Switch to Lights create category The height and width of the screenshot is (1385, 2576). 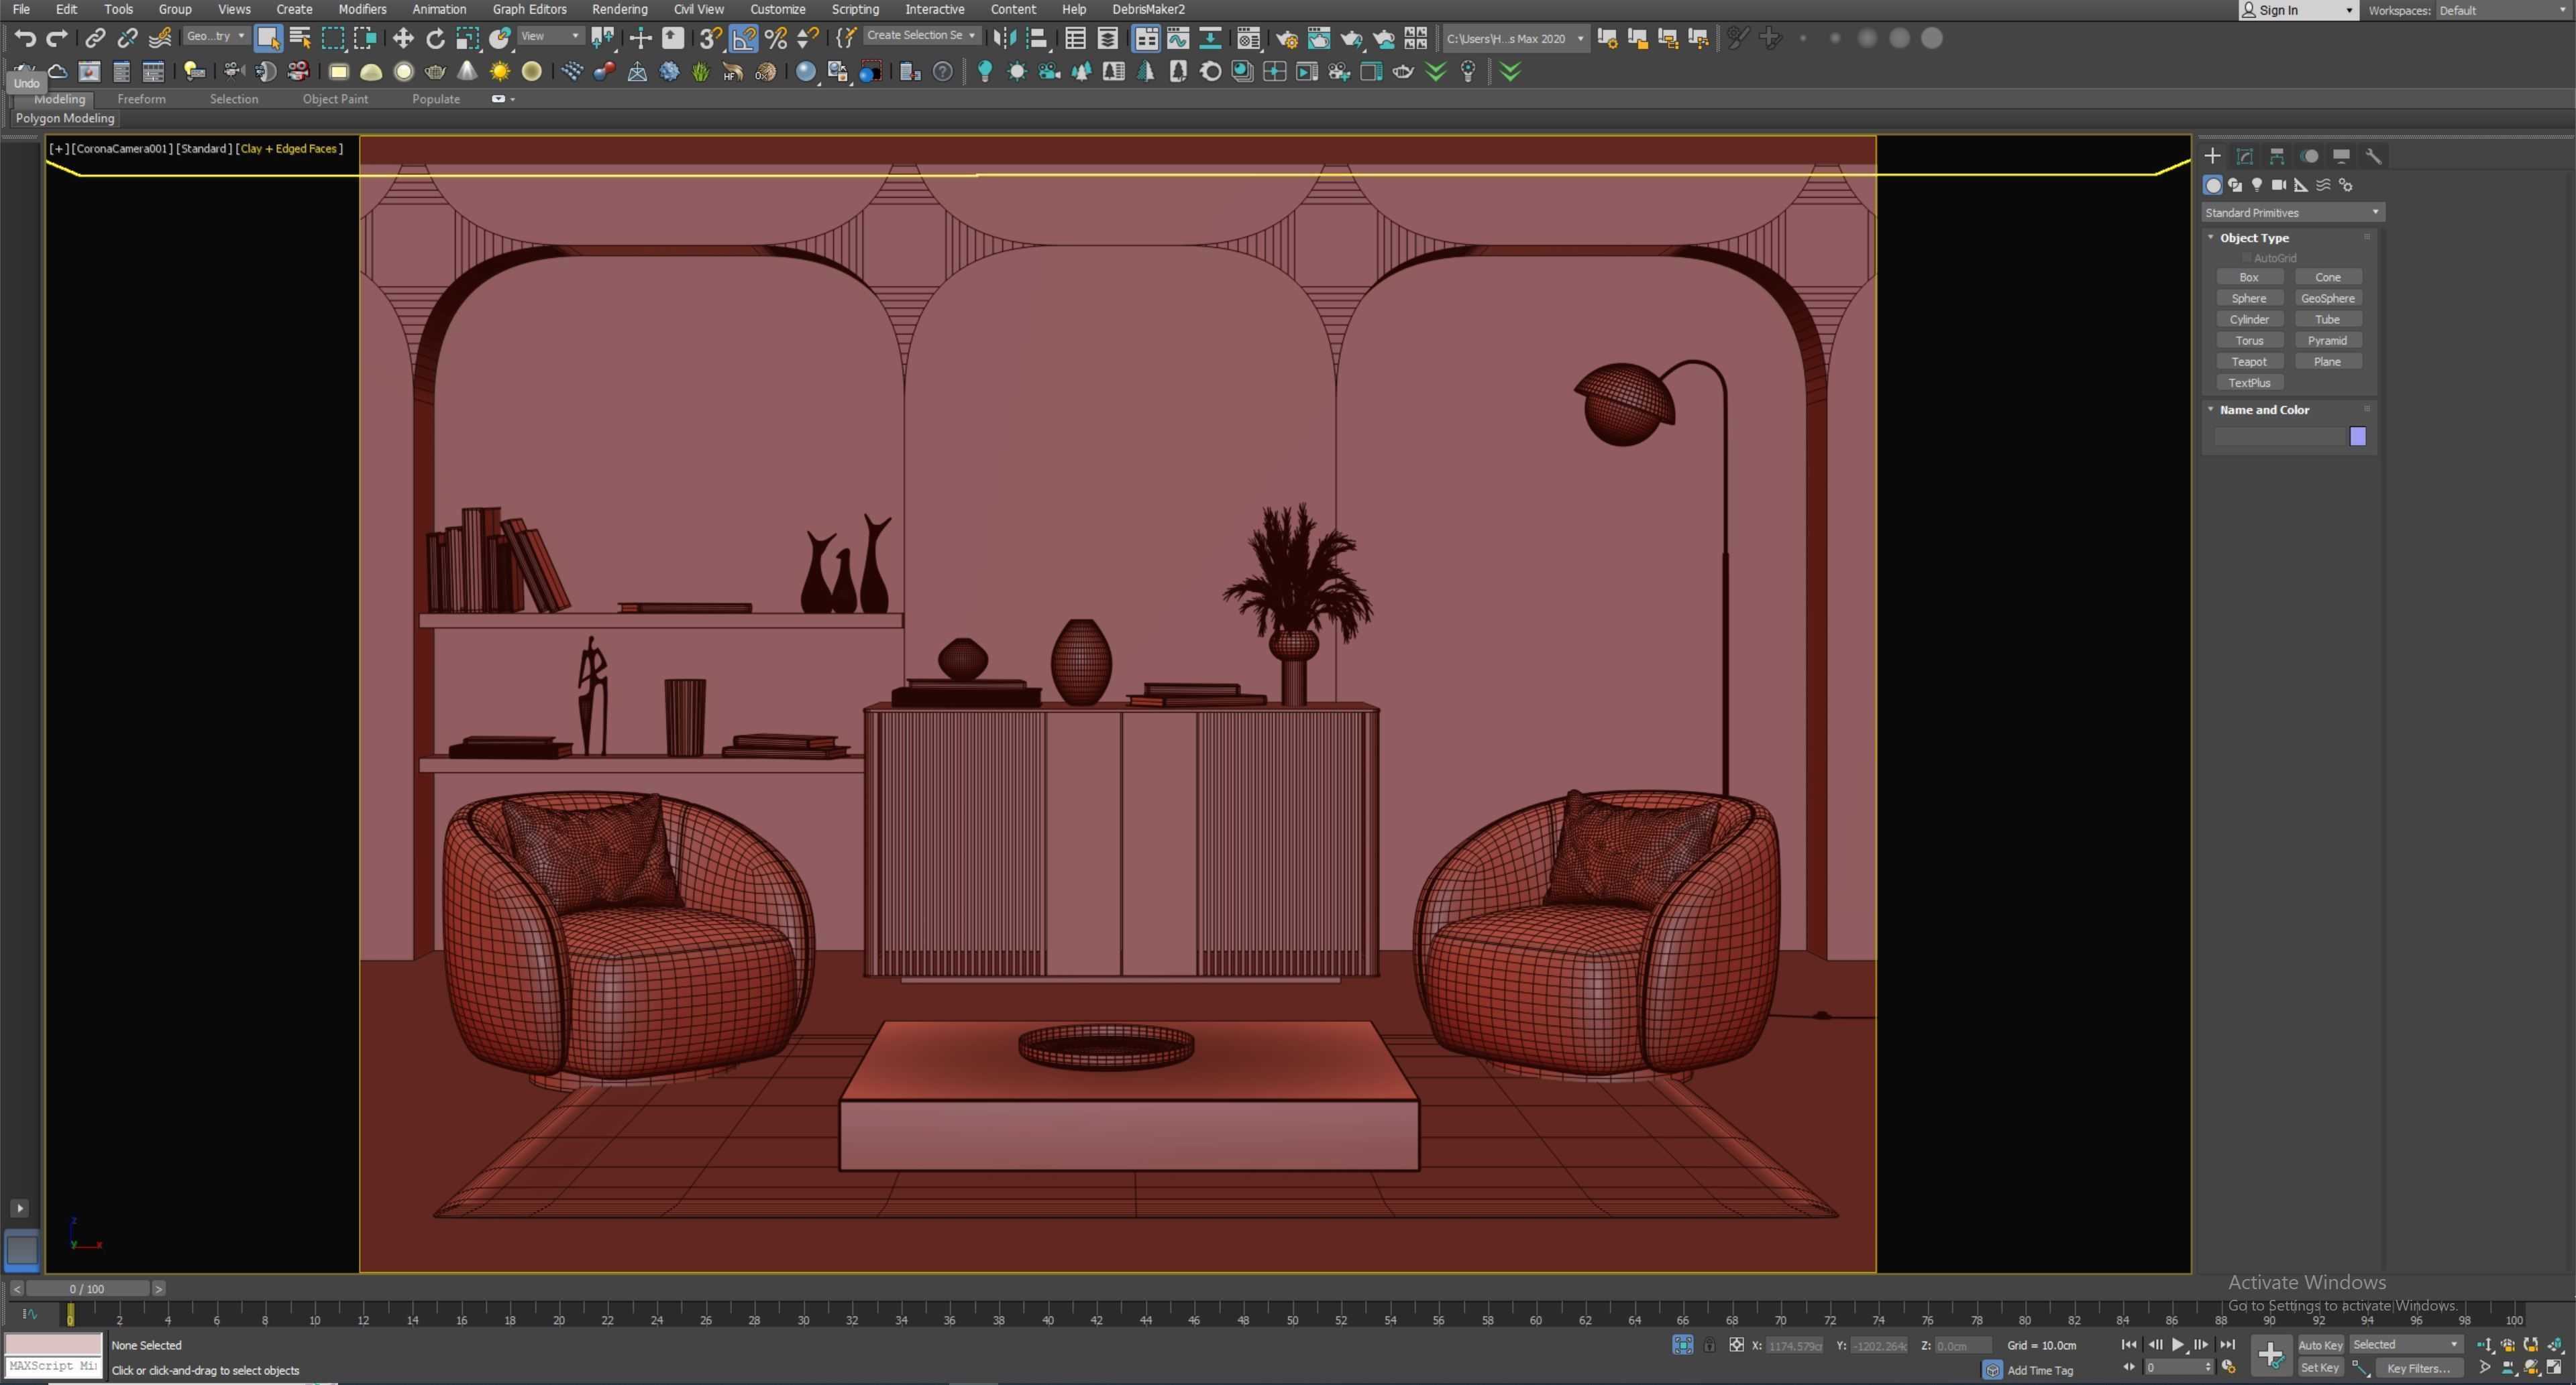2257,185
